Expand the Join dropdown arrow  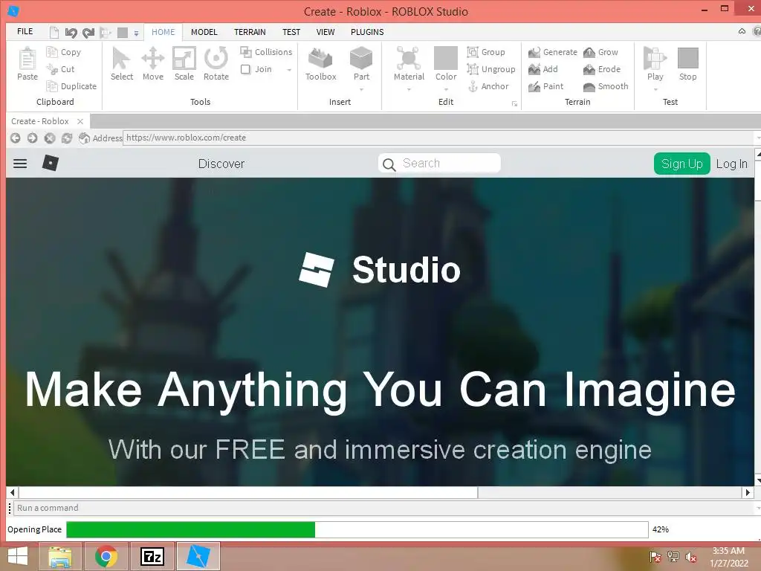(x=289, y=70)
